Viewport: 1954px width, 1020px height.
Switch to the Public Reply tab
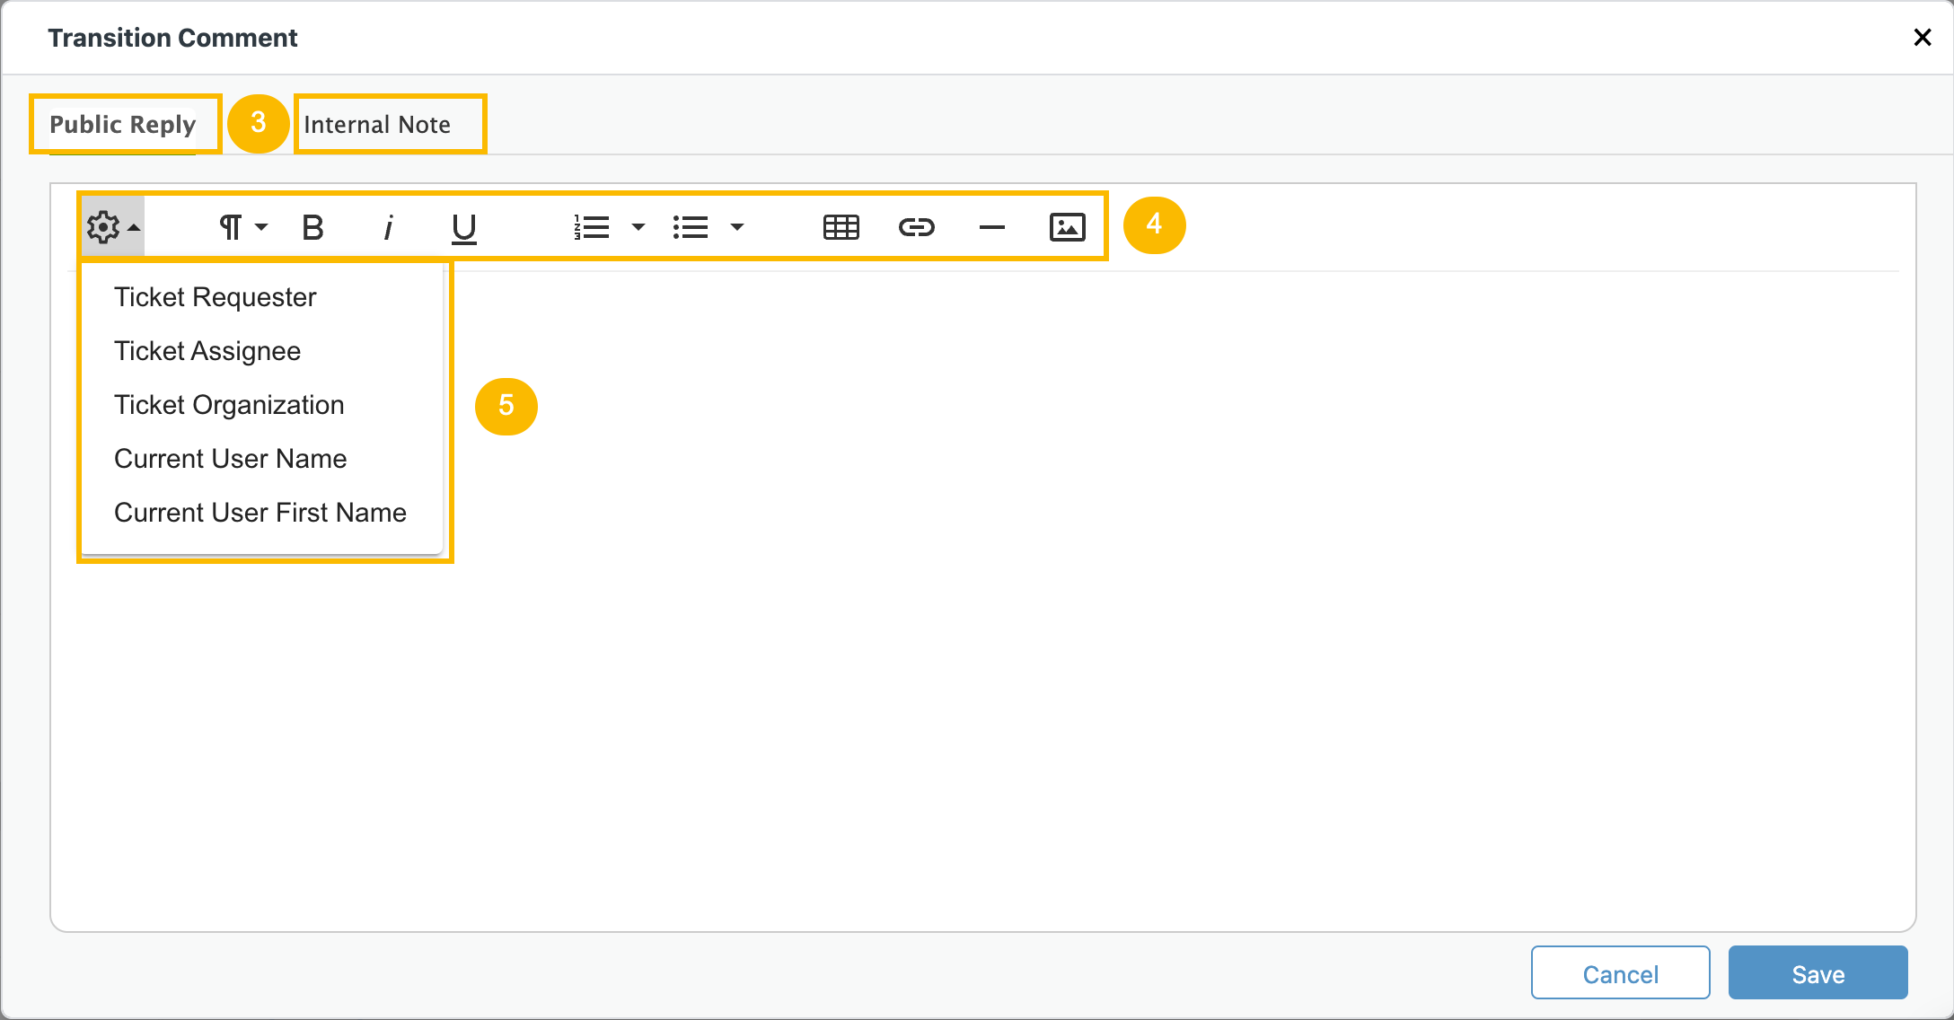123,124
